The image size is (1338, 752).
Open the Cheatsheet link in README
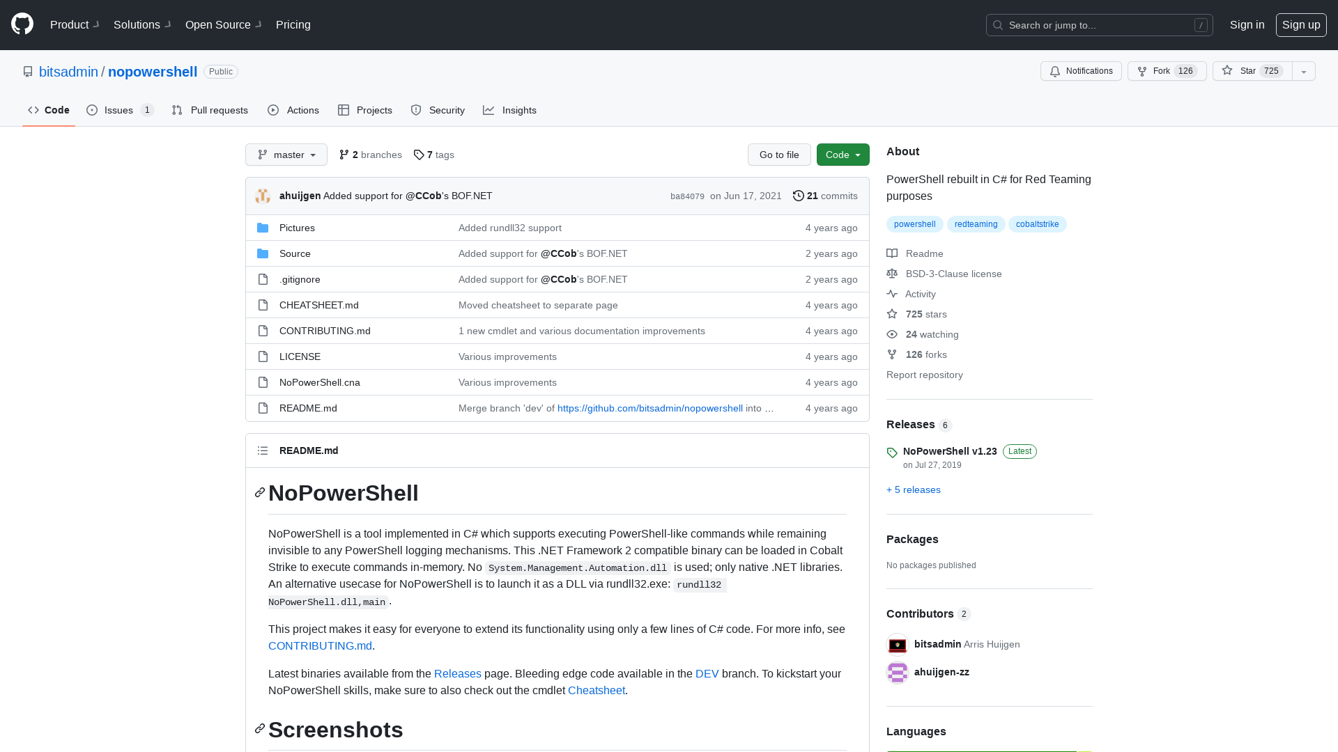pos(597,690)
